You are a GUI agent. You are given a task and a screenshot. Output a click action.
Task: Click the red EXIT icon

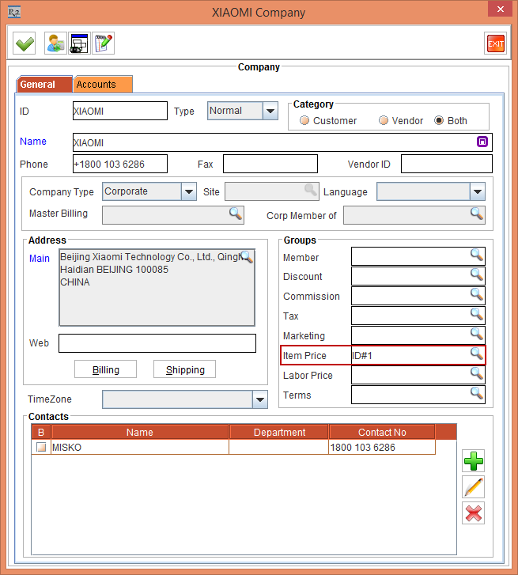tap(495, 44)
